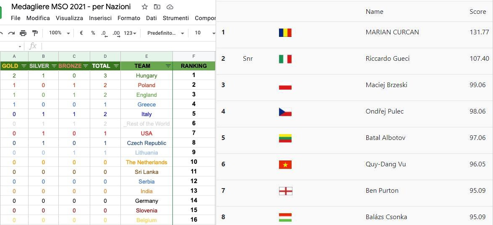Increase decimal places button
This screenshot has width=493, height=225.
[x=116, y=33]
